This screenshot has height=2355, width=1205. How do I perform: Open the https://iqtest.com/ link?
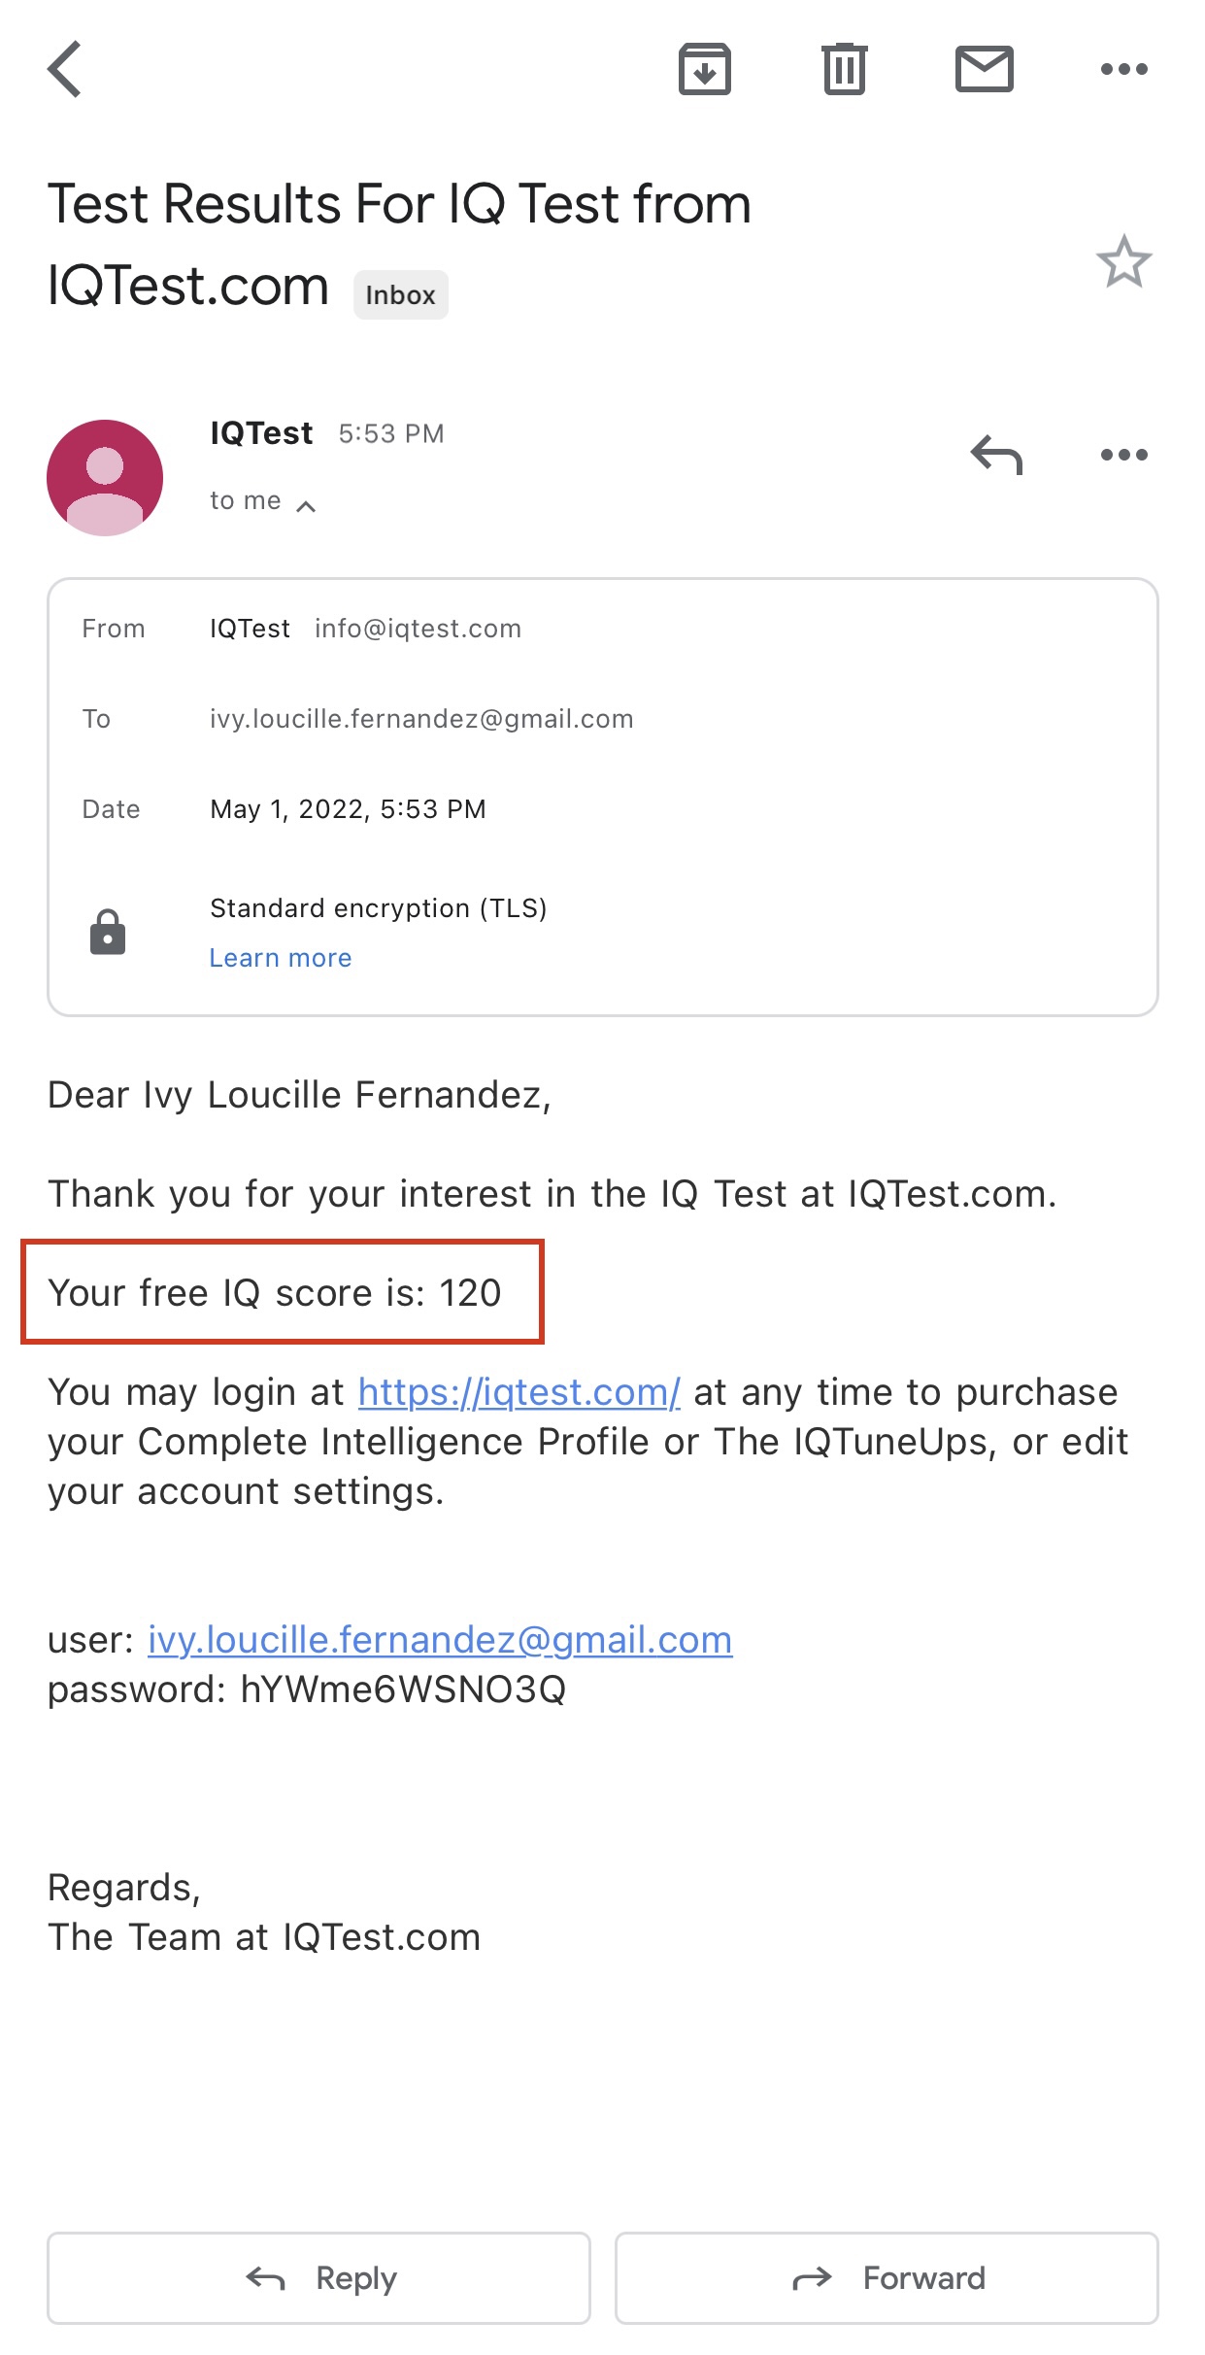pos(519,1392)
